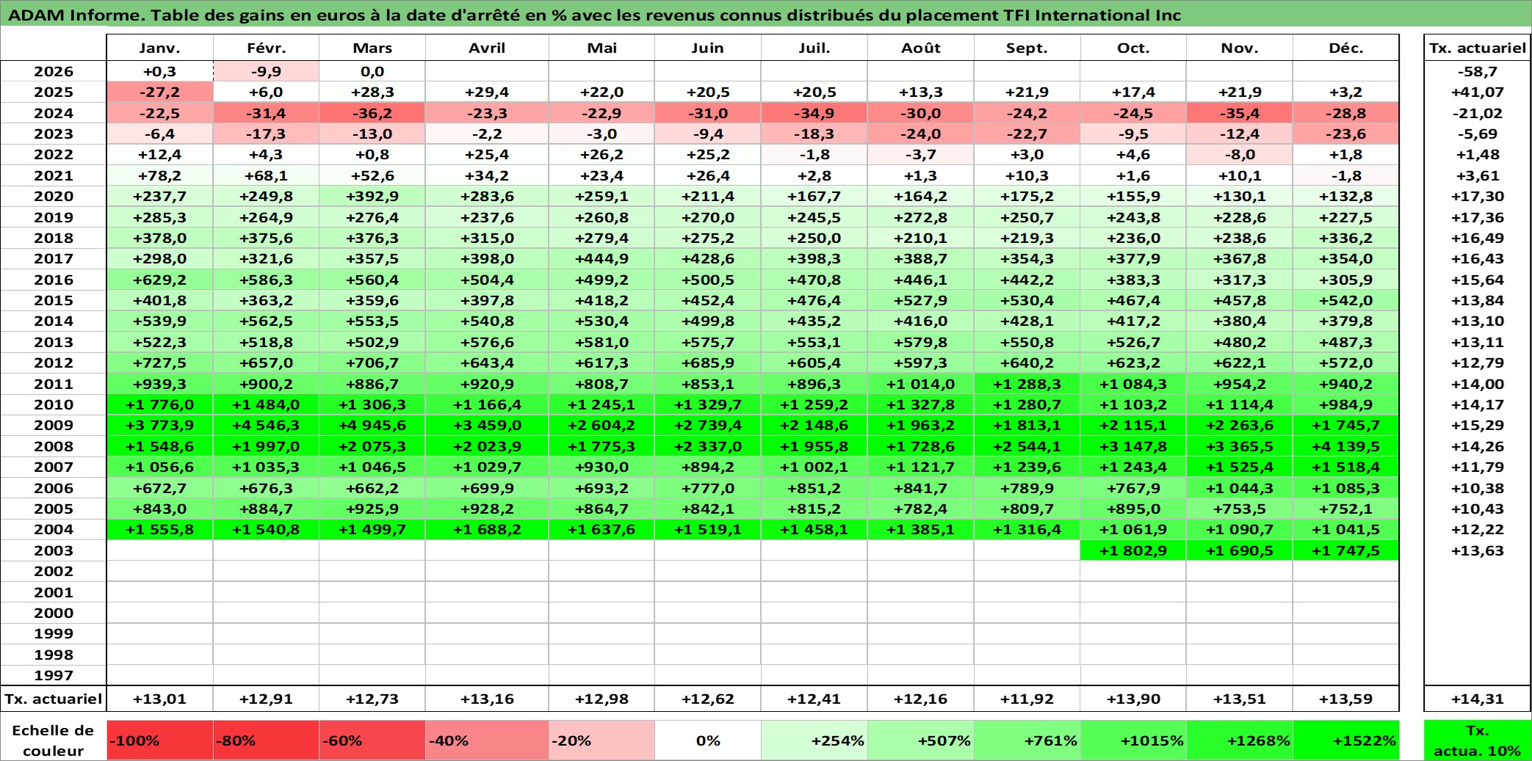Select the Juil. column header
The height and width of the screenshot is (761, 1532).
(x=814, y=48)
